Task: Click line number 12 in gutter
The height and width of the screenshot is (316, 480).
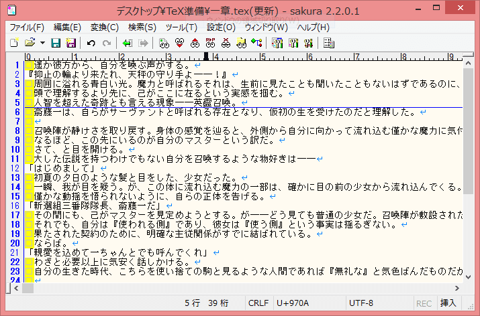Action: 15,168
